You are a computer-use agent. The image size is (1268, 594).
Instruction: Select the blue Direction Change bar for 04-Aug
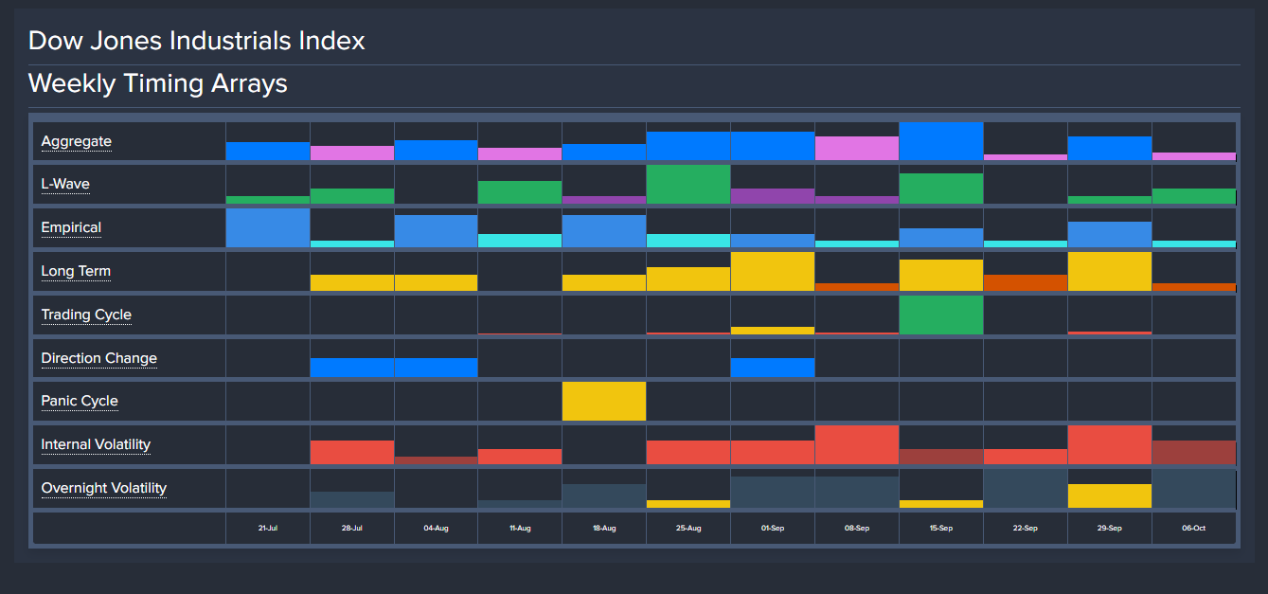(x=436, y=368)
